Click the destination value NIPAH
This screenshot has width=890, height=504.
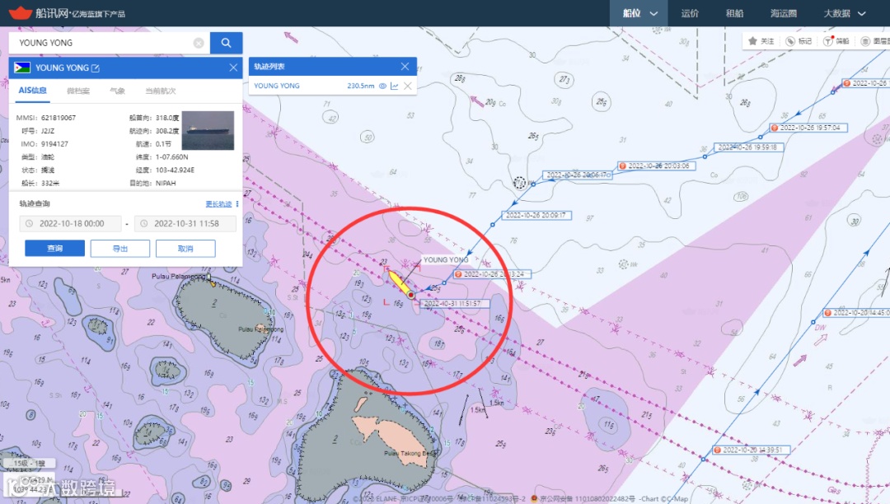[x=166, y=183]
